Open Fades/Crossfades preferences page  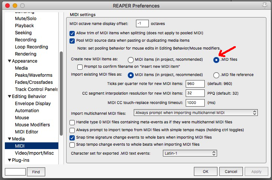[34, 82]
